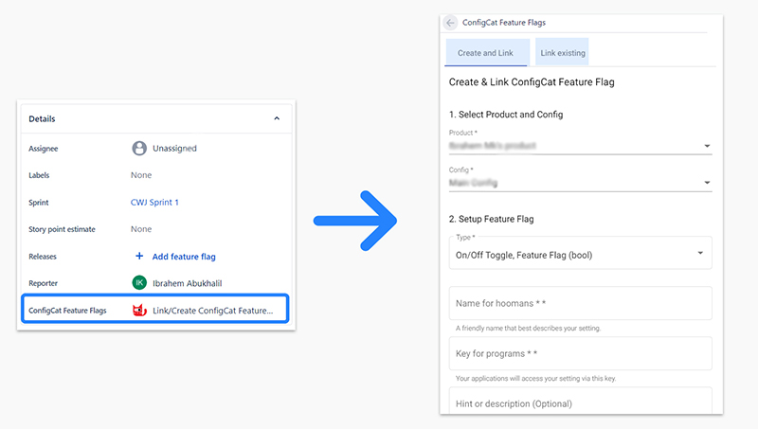Open the Config dropdown
The width and height of the screenshot is (758, 429).
580,183
